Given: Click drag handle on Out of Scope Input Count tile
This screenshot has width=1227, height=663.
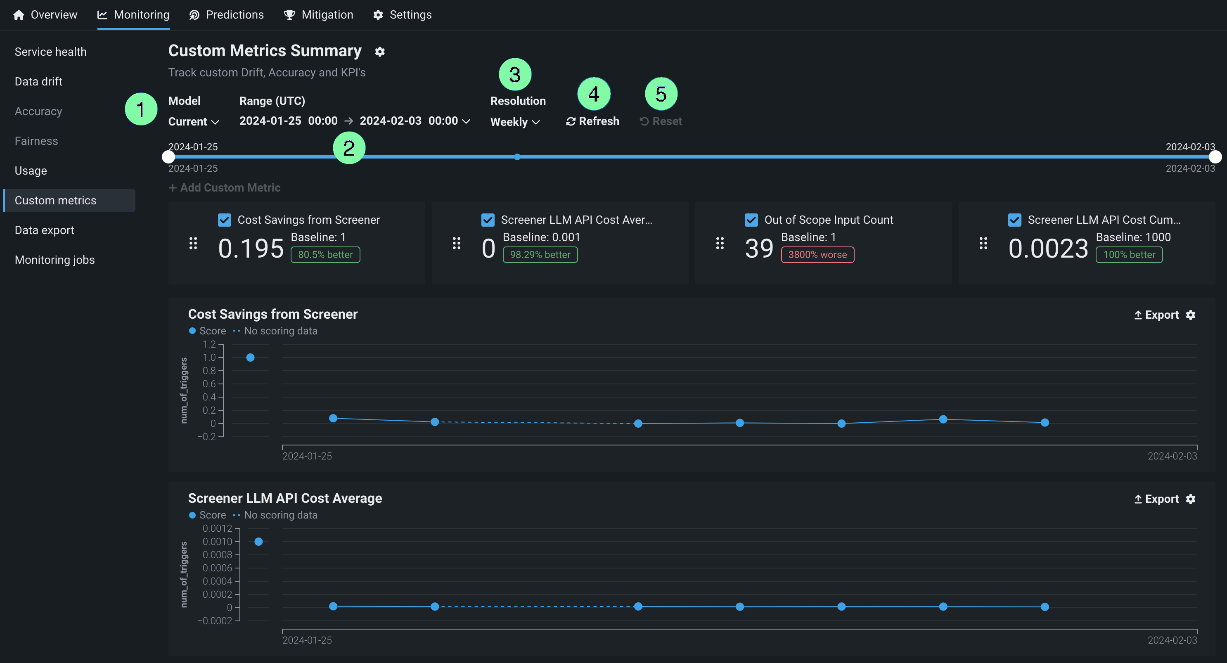Looking at the screenshot, I should [720, 244].
